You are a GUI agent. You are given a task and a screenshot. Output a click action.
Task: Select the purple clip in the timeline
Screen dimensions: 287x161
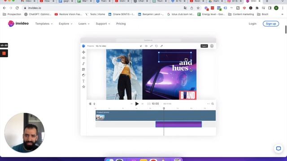178,124
